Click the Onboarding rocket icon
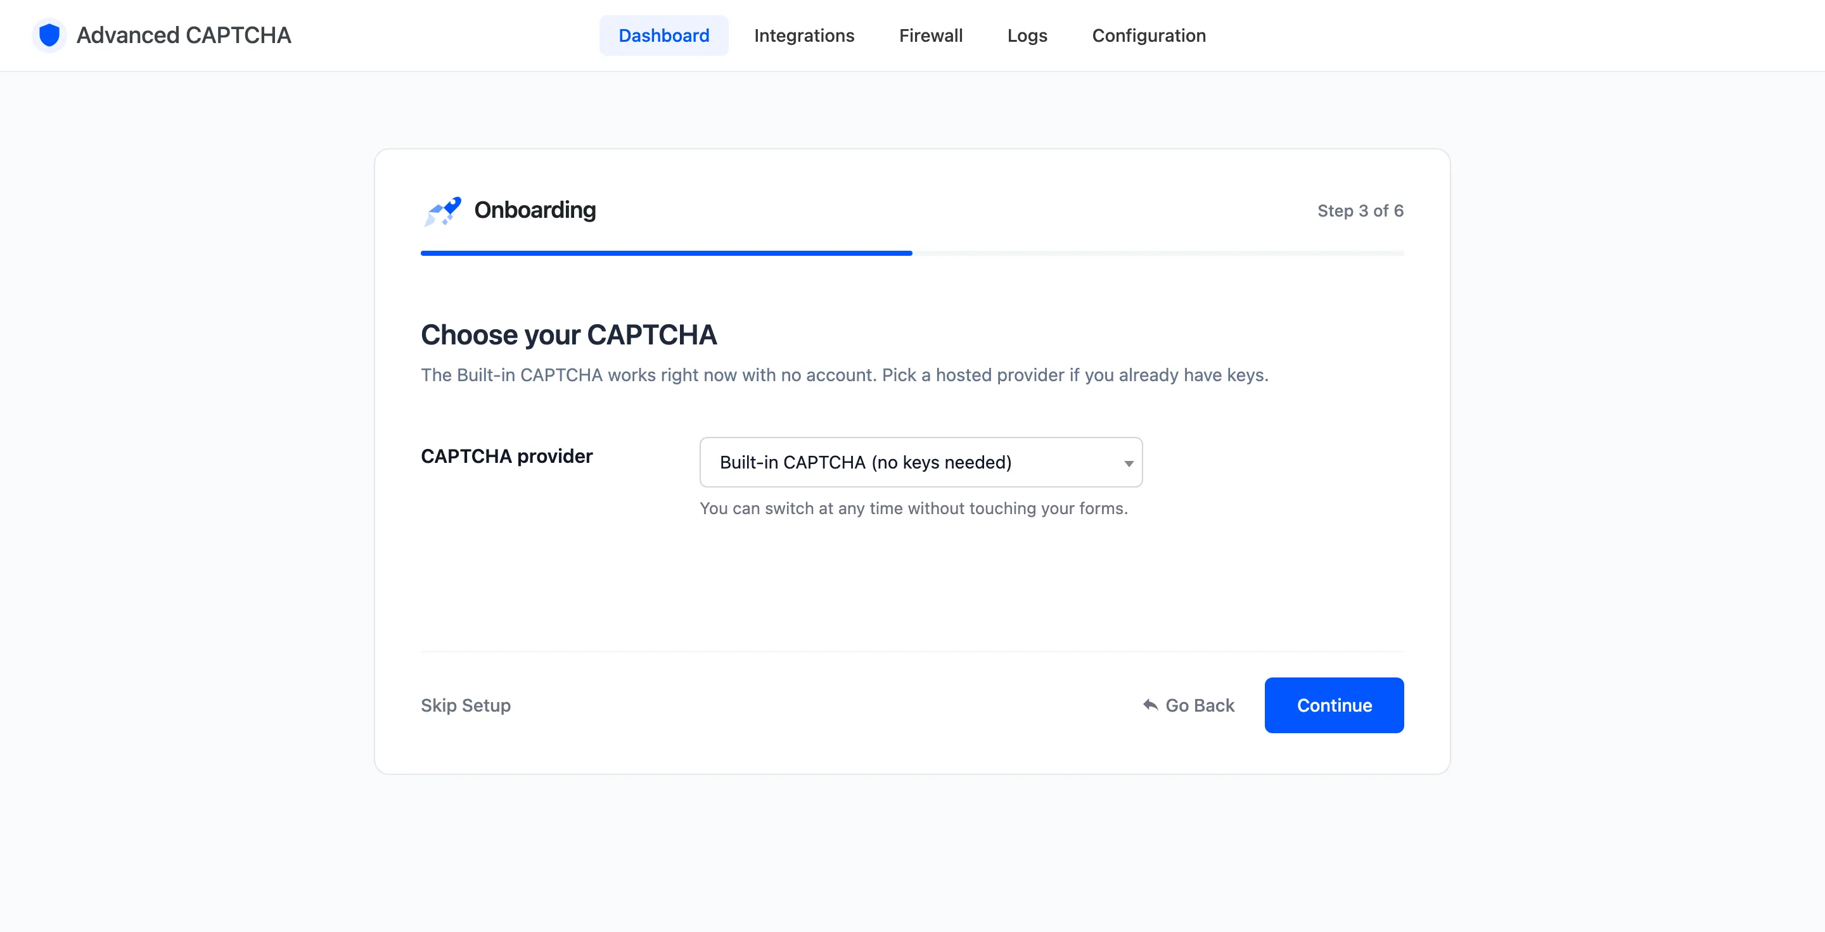Screen dimensions: 1825x932 point(443,211)
